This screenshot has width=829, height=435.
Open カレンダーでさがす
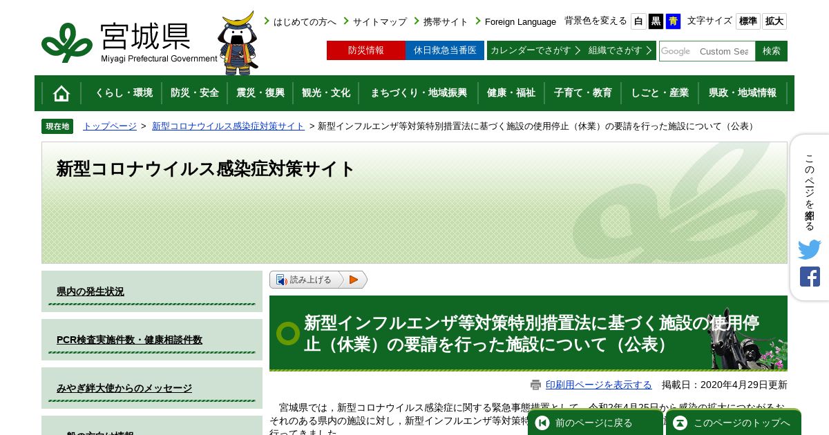coord(535,50)
